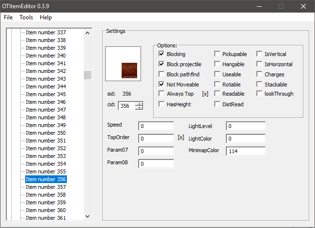Viewport: 315px width, 228px height.
Task: Increase cid with the up spinner arrow
Action: 139,104
